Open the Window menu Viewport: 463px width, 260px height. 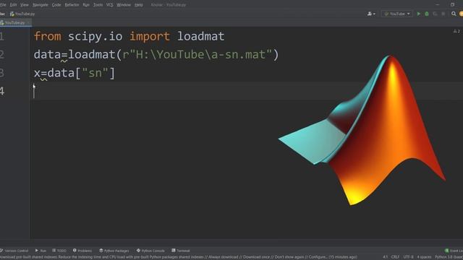[124, 5]
